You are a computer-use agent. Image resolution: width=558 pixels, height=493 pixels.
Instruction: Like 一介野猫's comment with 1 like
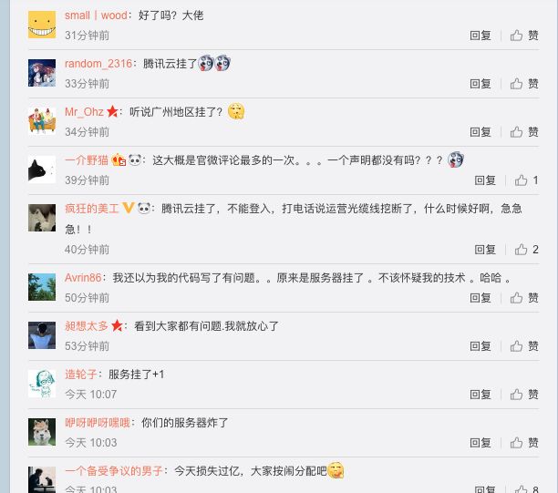[526, 180]
